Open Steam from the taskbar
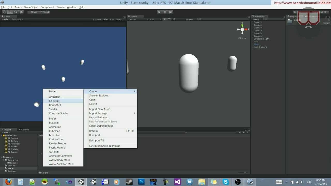Screen dimensions: 331x186 (x=129, y=182)
